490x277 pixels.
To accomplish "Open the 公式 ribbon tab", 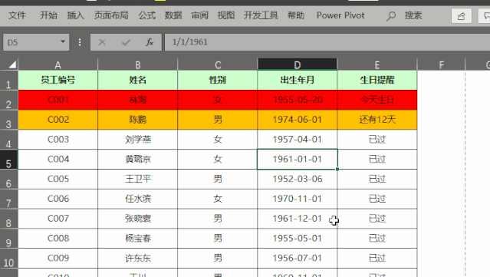I will 147,15.
